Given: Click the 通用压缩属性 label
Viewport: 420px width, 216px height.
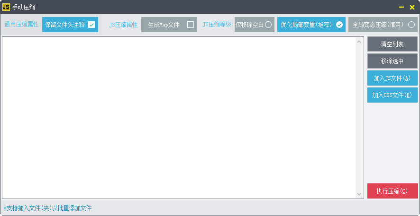Looking at the screenshot, I should 22,25.
